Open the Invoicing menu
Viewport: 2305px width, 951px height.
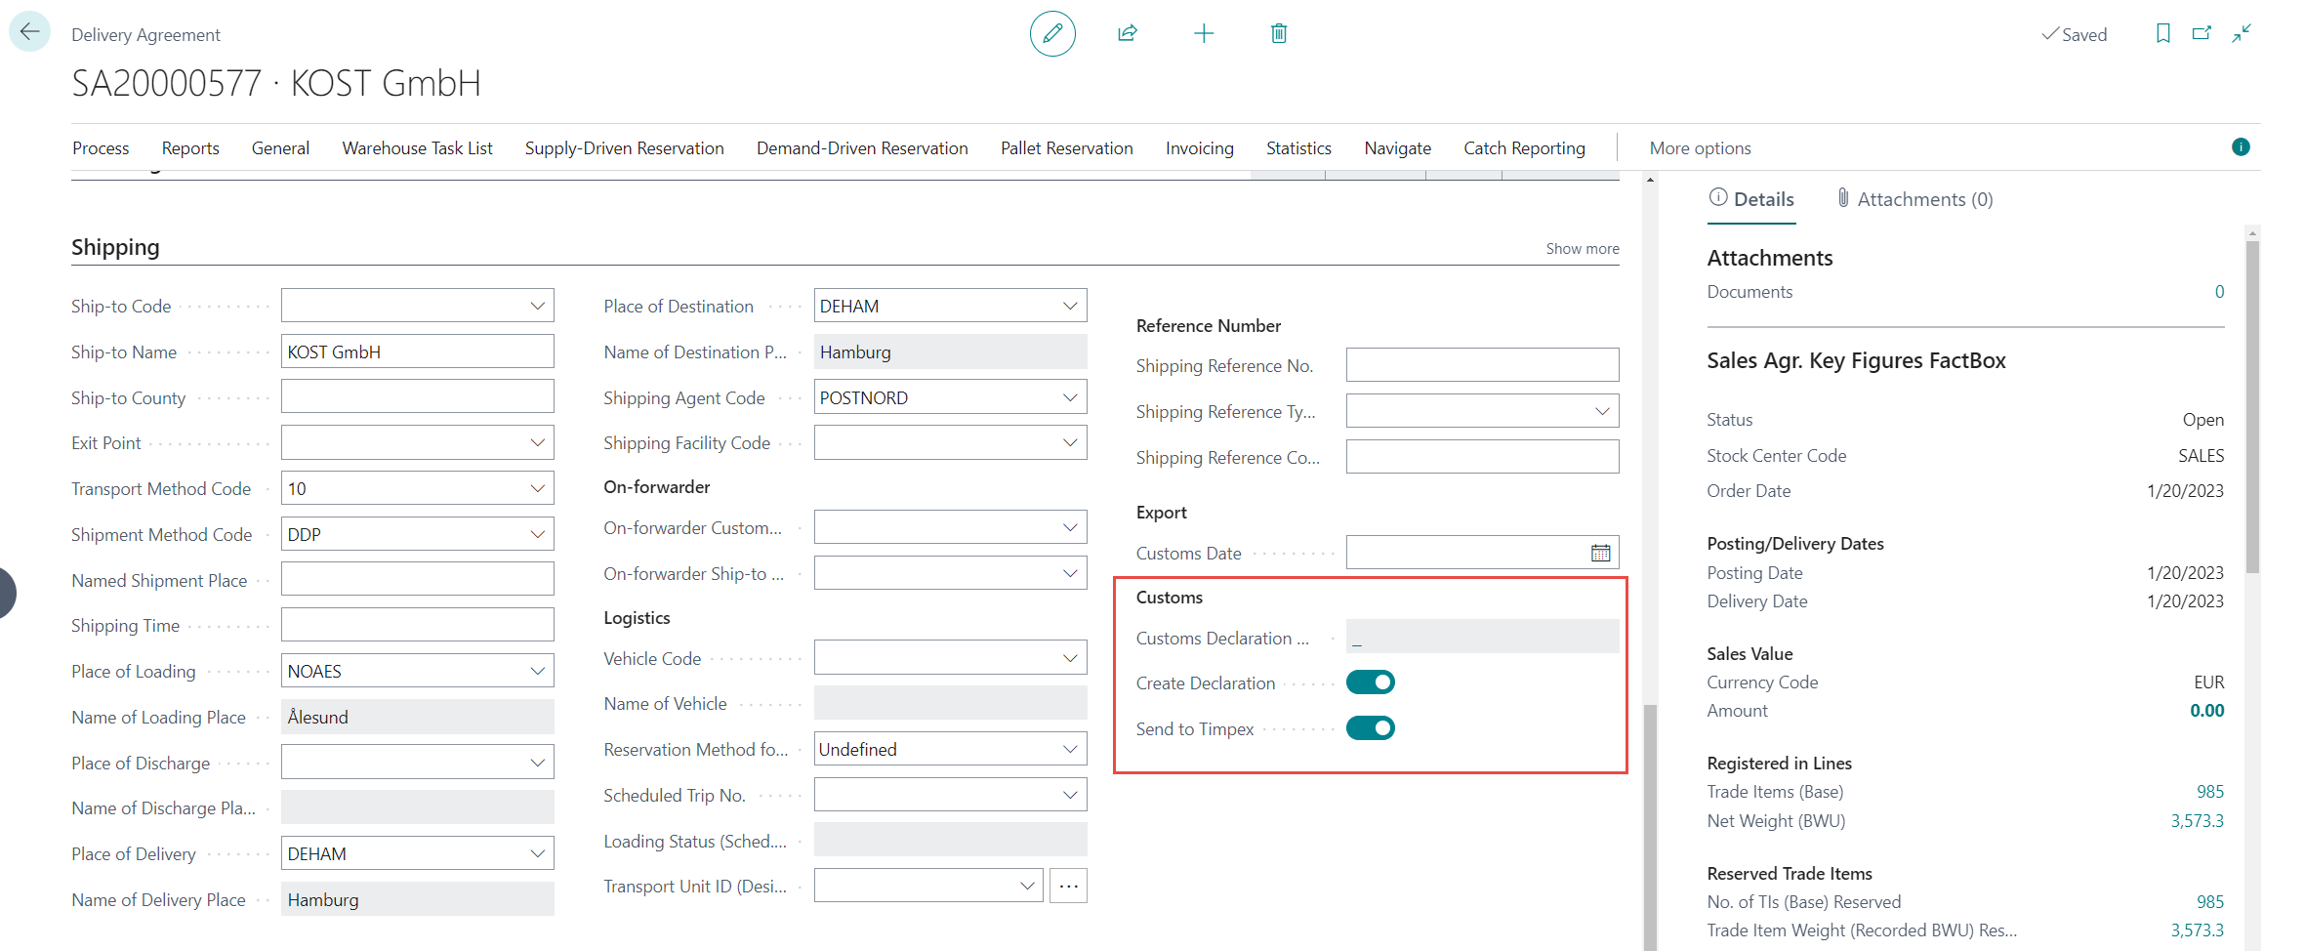point(1199,148)
